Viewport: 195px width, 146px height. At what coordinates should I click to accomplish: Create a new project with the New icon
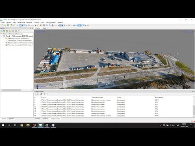2,25
